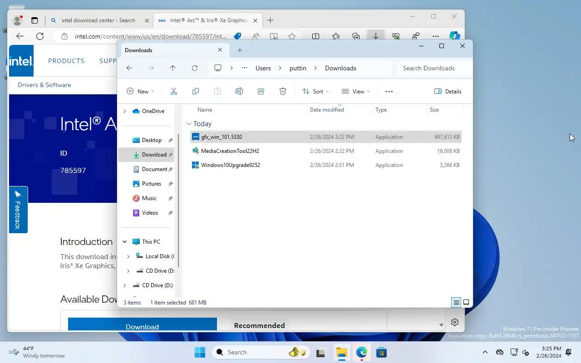Sort by the Size column header
This screenshot has width=581, height=363.
click(x=445, y=110)
